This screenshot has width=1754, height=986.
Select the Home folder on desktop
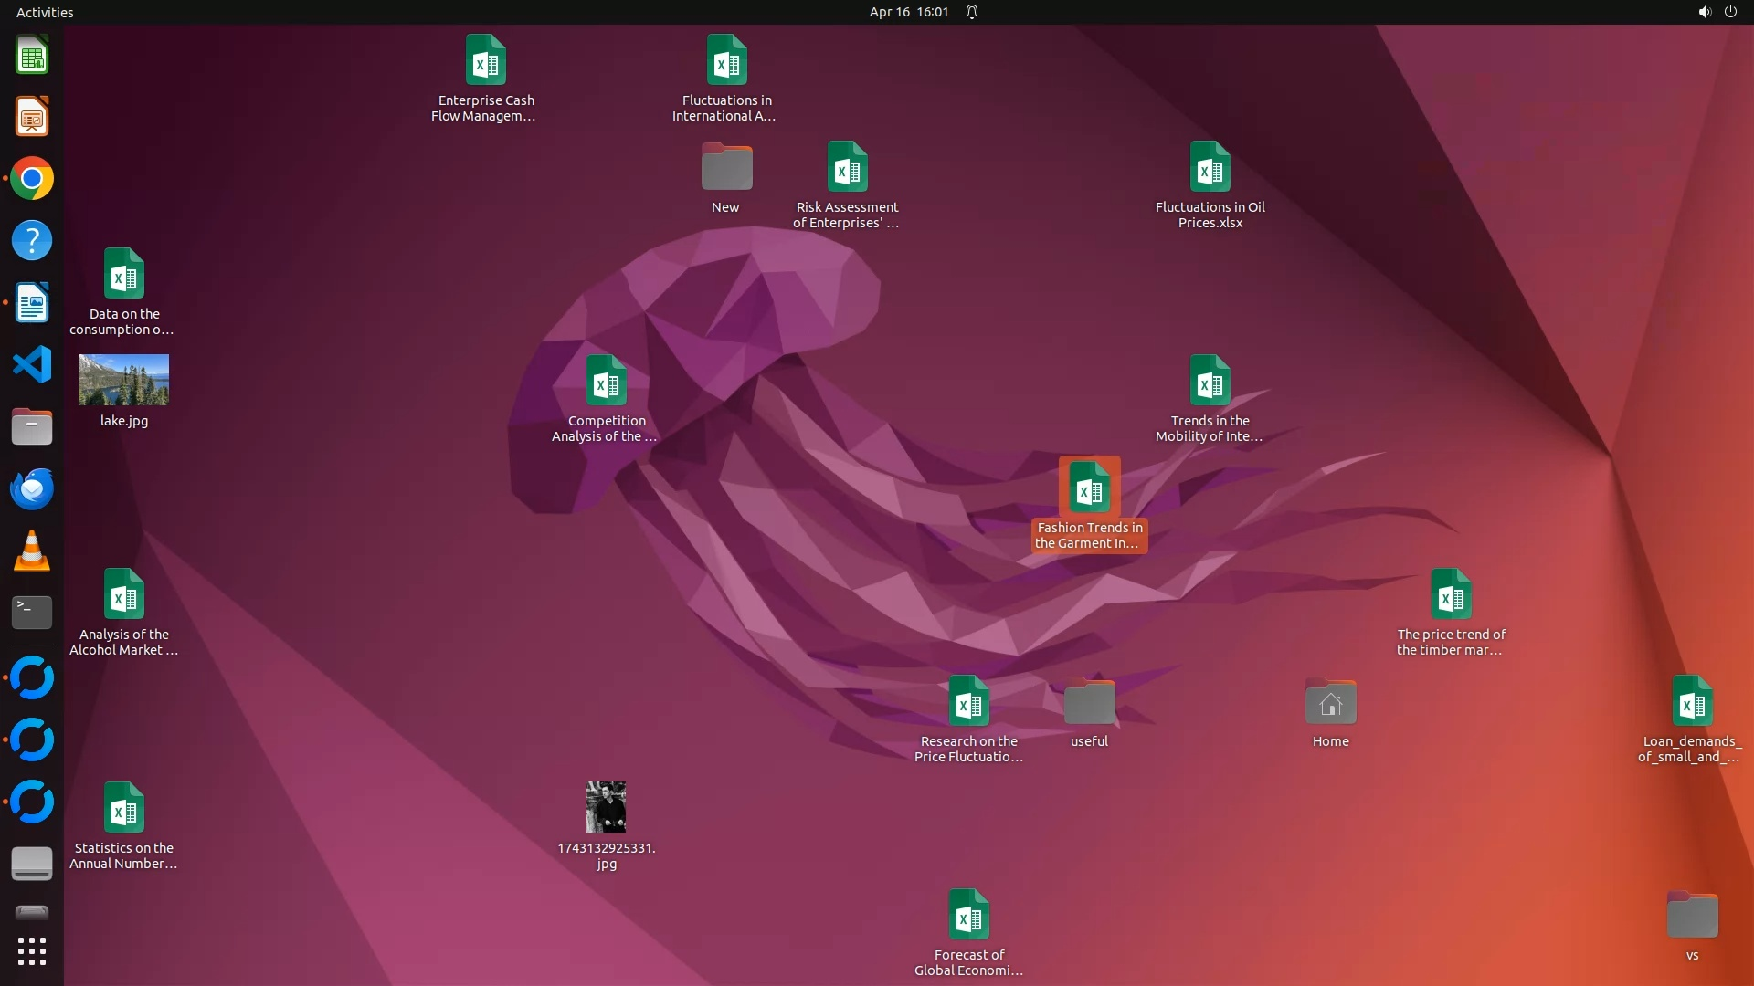[1330, 703]
